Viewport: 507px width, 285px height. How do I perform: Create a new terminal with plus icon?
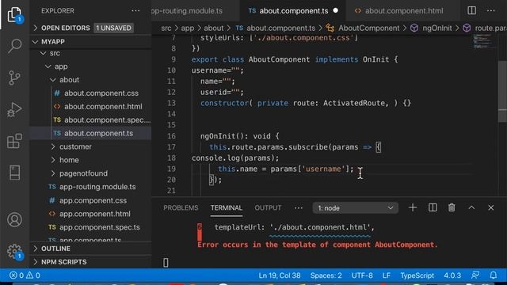413,207
